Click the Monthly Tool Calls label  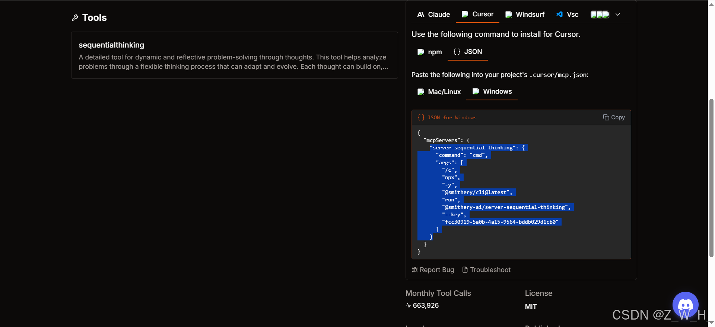coord(438,293)
